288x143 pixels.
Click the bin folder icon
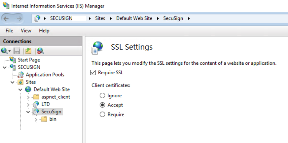44,119
